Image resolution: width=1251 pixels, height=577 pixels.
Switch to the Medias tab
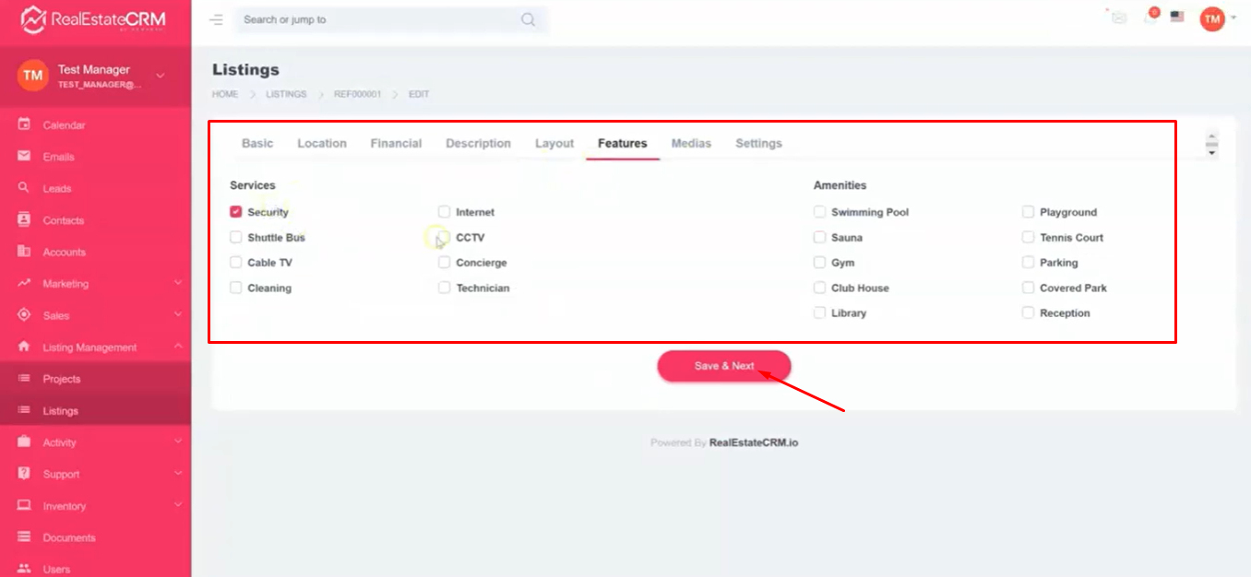click(691, 144)
